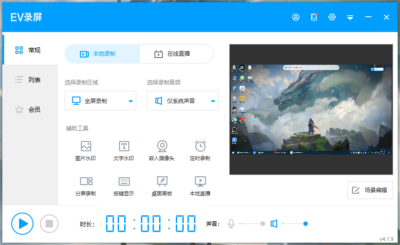Open the mobile device icon in title bar
This screenshot has width=400, height=245.
[x=314, y=17]
